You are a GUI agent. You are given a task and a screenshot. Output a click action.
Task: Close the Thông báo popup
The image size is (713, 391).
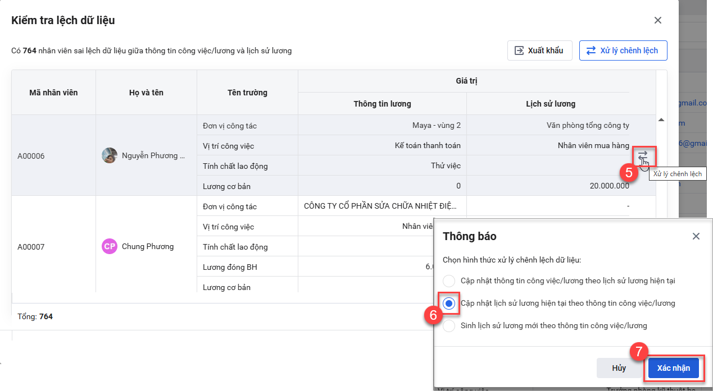point(696,236)
